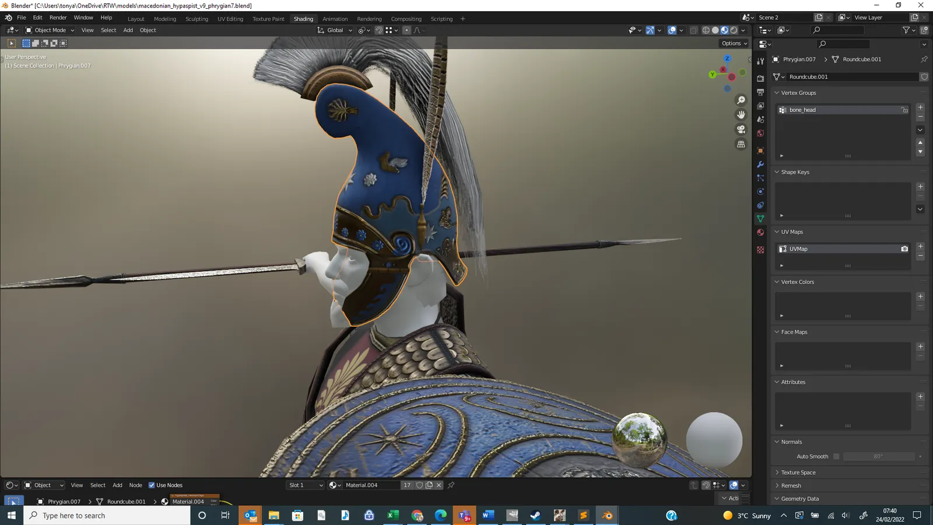
Task: Click the viewport zoom magnifier icon
Action: 741,100
